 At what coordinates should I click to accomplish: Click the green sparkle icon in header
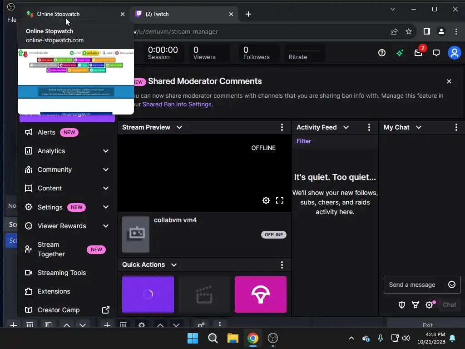click(x=400, y=53)
